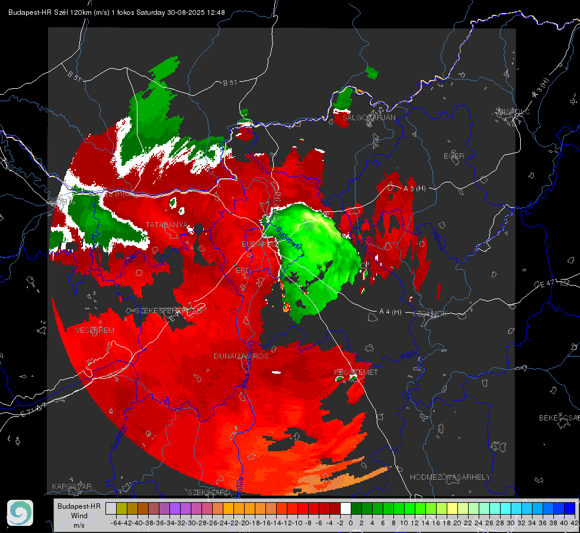Click the blue 'Somogy' county label
Viewport: 580px width, 533px height.
(x=120, y=437)
